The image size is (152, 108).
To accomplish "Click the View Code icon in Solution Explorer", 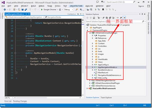I will pyautogui.click(x=117, y=18).
